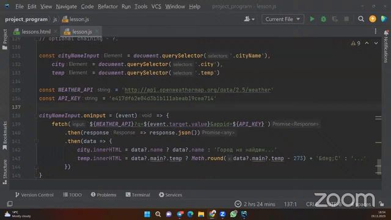Close the lessons.html tab
The height and width of the screenshot is (220, 391).
[56, 31]
